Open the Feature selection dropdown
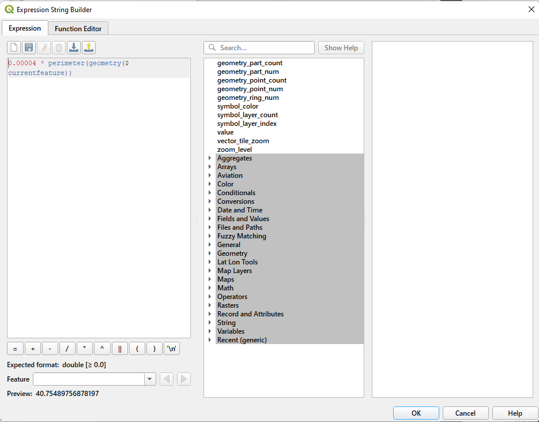Screen dimensions: 539x422 (x=149, y=379)
